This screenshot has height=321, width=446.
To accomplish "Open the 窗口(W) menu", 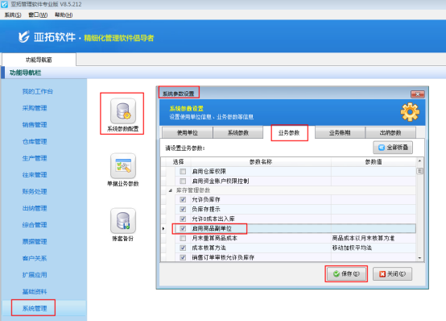I will pos(38,15).
